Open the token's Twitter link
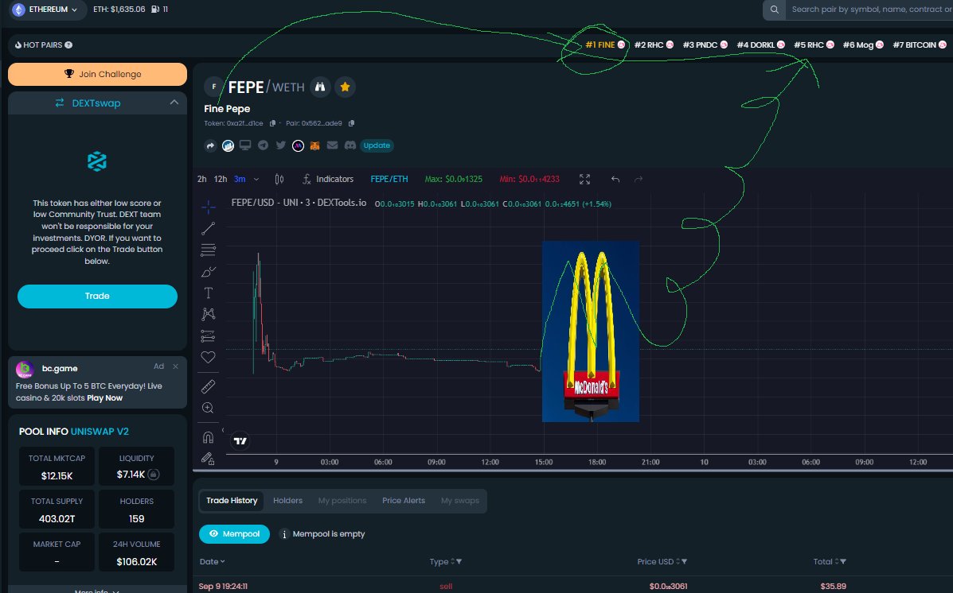Viewport: 953px width, 593px height. pos(281,145)
